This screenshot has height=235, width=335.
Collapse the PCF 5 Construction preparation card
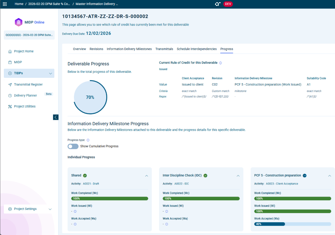pyautogui.click(x=330, y=176)
